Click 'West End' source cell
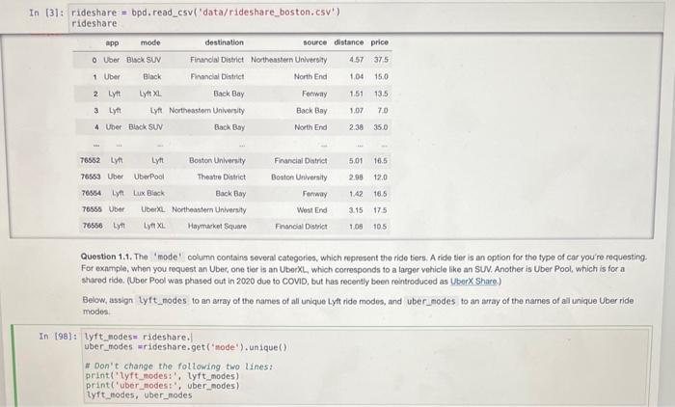675x407 pixels. (311, 210)
